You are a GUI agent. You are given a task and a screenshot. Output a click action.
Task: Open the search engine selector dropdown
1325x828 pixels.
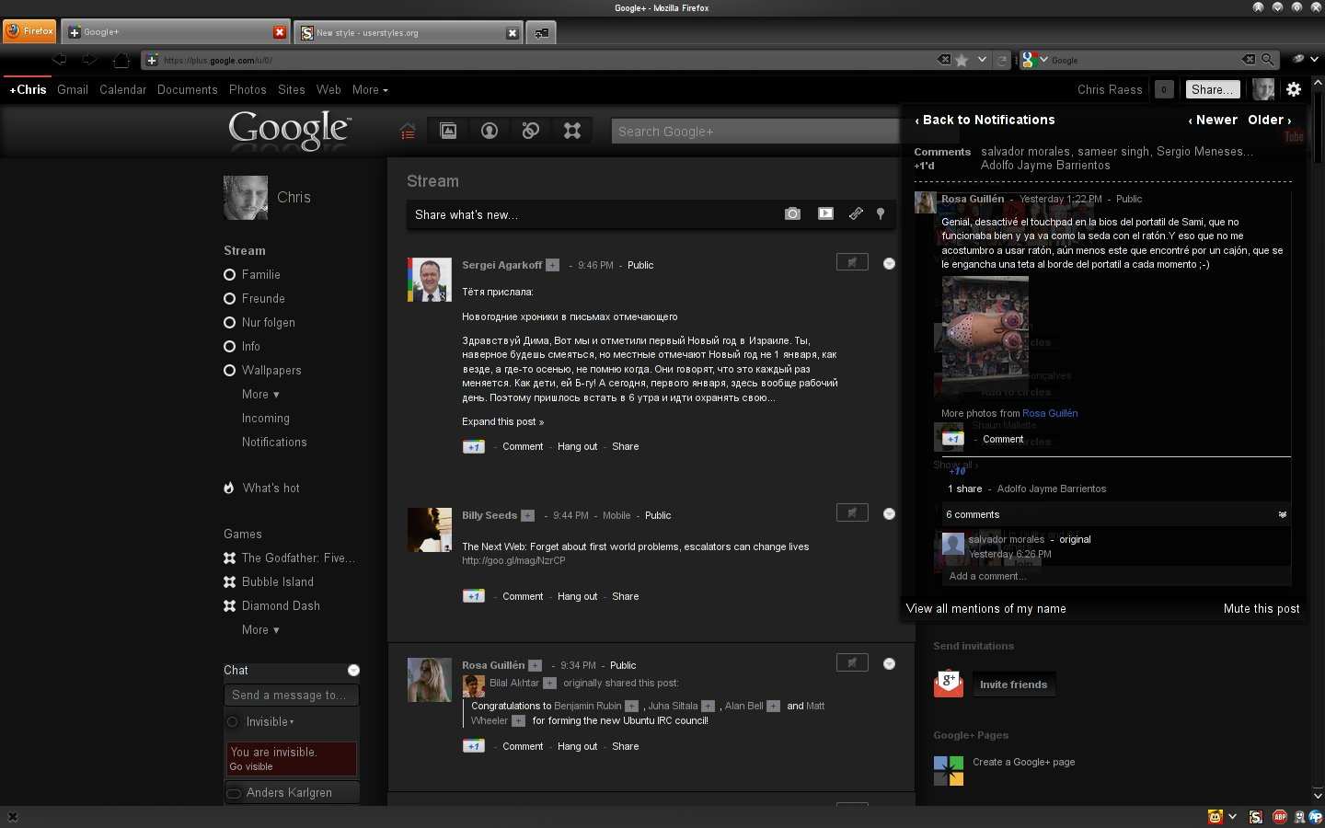coord(1035,60)
